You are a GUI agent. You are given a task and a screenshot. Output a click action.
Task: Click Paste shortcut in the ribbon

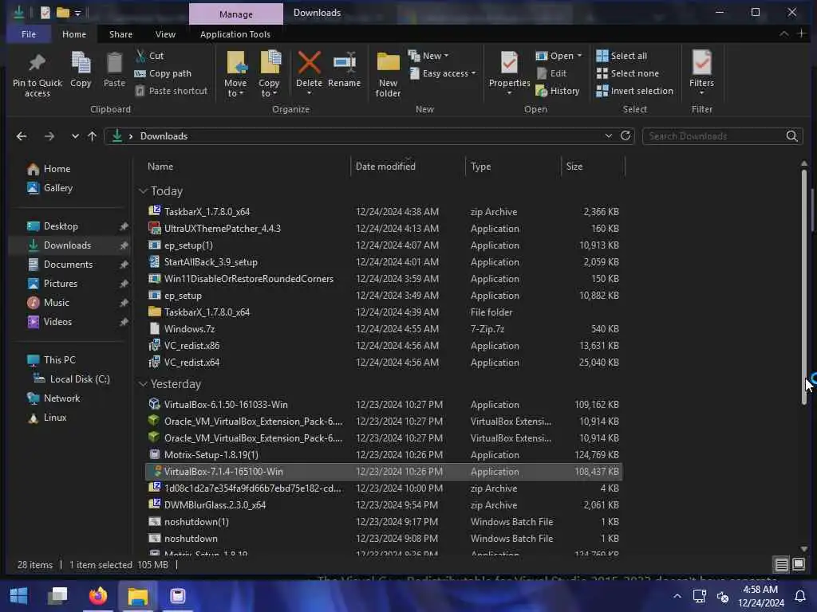click(x=171, y=91)
